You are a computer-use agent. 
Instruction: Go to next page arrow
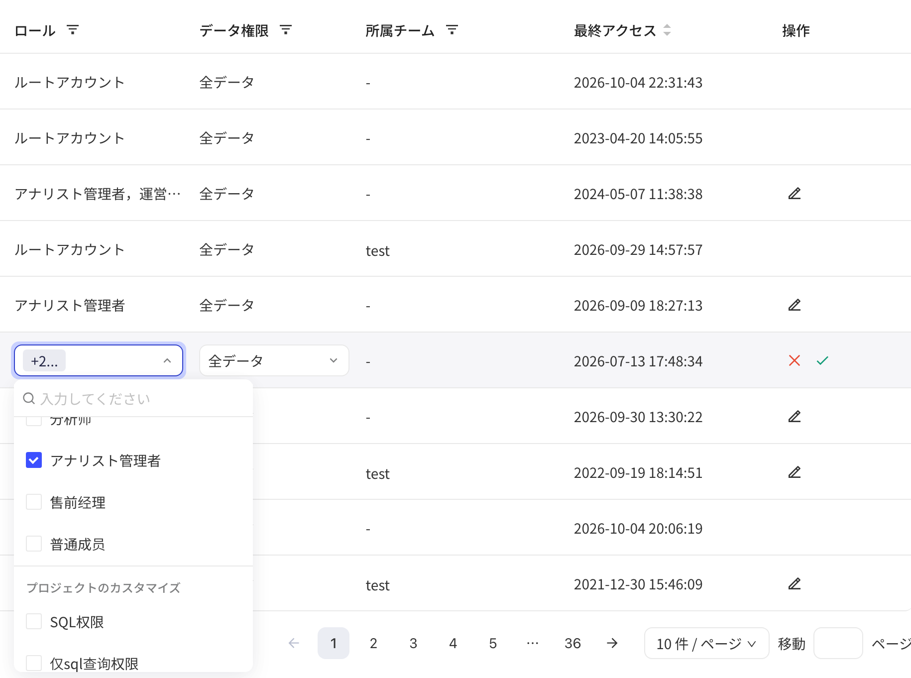coord(612,643)
